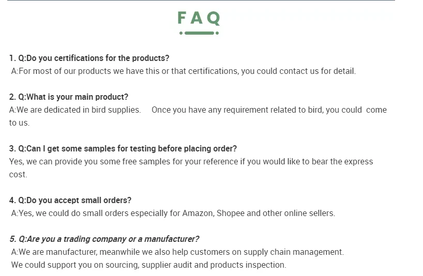Viewport: 423px width, 276px height.
Task: Open the 'What is your main product?' question
Action: pyautogui.click(x=69, y=97)
